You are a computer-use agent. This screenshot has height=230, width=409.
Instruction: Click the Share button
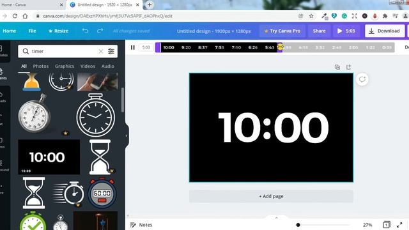pyautogui.click(x=319, y=31)
